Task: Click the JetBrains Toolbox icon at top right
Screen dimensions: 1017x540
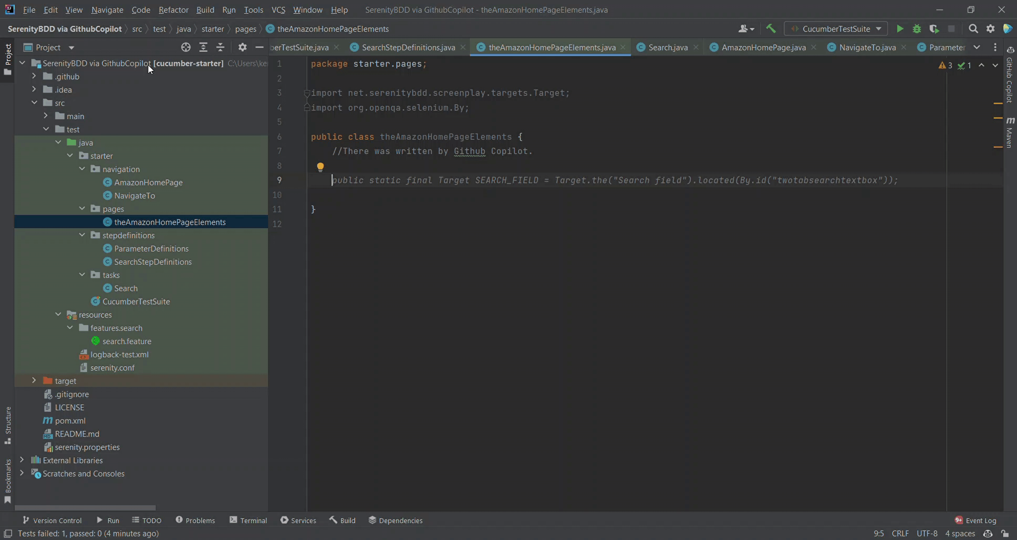Action: [1008, 29]
